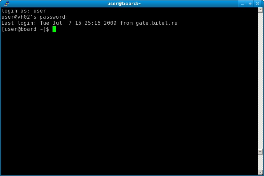Maximize the terminal using the plus icon
The width and height of the screenshot is (264, 176).
pyautogui.click(x=250, y=4)
